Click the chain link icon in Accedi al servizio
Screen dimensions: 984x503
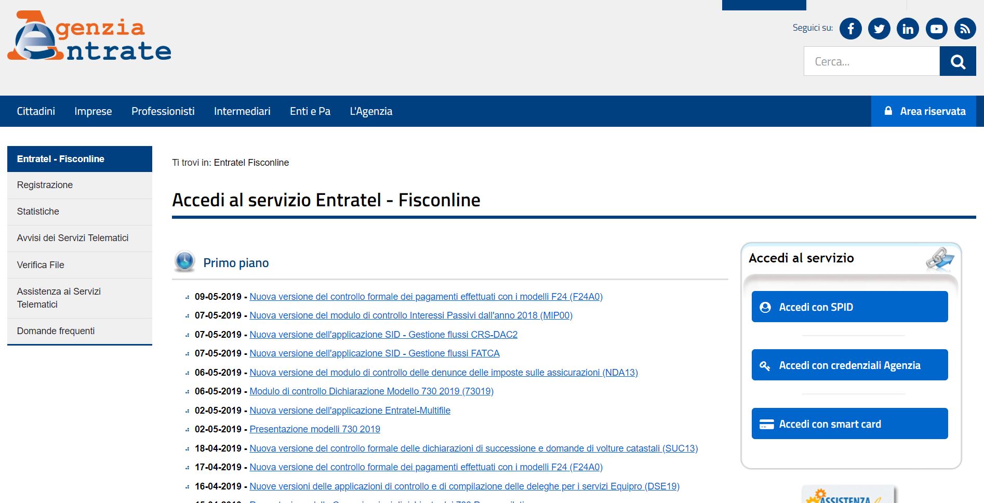[939, 259]
